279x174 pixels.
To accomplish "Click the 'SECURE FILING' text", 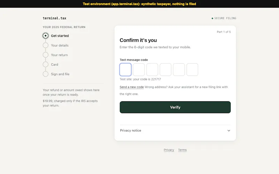I will [x=225, y=18].
